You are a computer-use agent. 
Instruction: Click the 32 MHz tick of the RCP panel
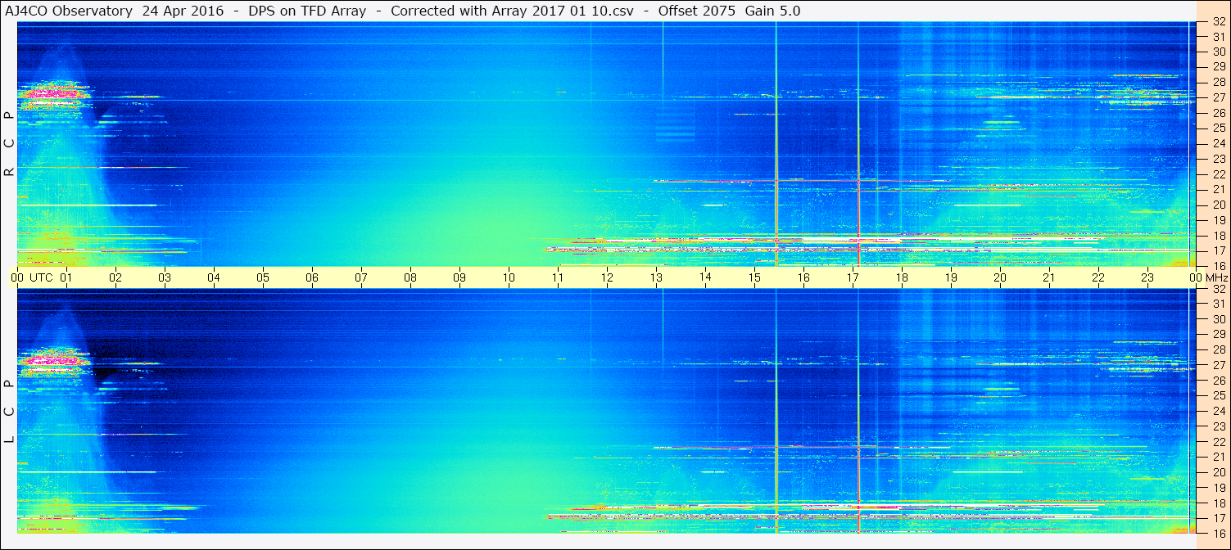pos(1218,22)
